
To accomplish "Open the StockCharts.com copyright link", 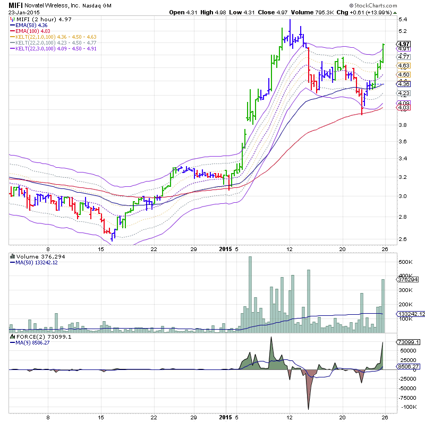I will tap(373, 5).
